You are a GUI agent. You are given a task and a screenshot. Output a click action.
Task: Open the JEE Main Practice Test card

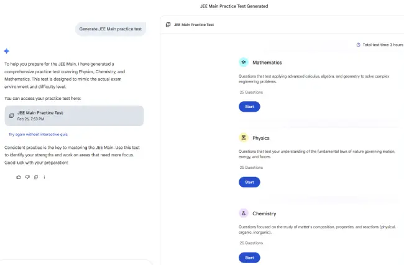tap(74, 115)
